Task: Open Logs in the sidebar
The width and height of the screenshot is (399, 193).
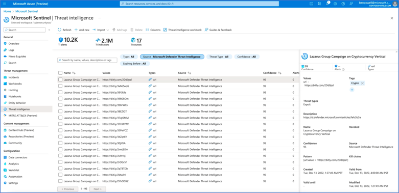Action: [x=11, y=50]
